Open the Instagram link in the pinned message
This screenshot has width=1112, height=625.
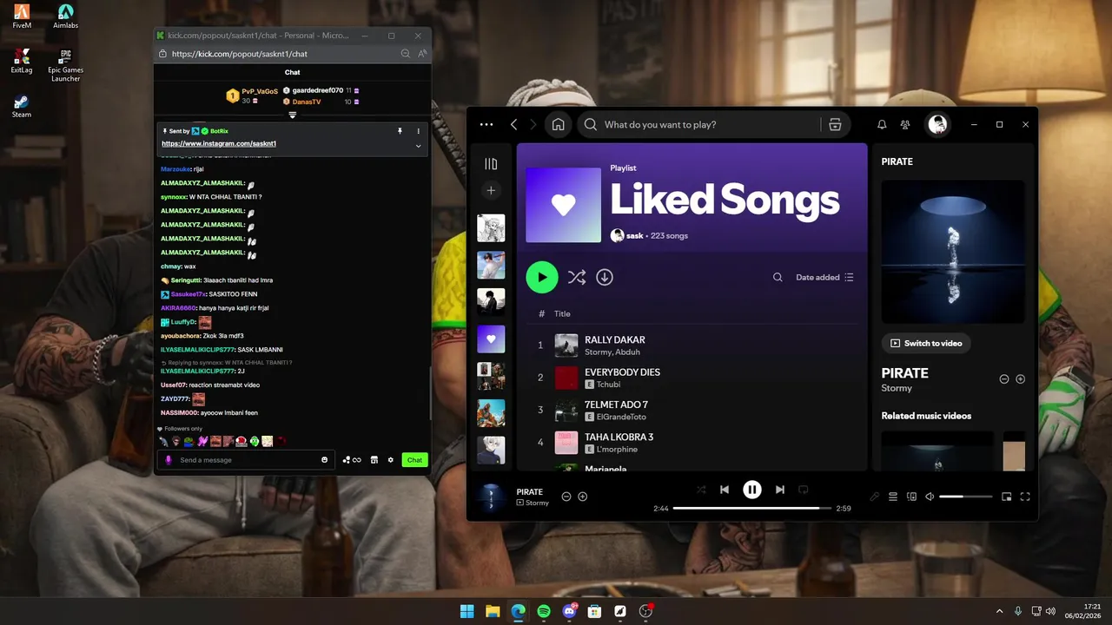click(x=219, y=143)
